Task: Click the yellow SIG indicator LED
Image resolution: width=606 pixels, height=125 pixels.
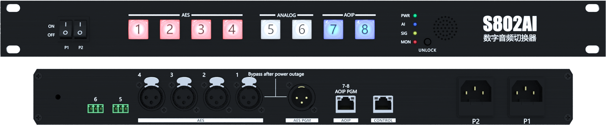Action: [x=415, y=33]
